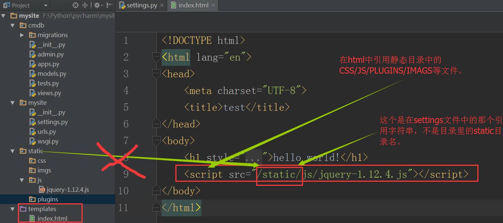Click the Python file icon beside apps.py
The height and width of the screenshot is (223, 503).
click(32, 64)
